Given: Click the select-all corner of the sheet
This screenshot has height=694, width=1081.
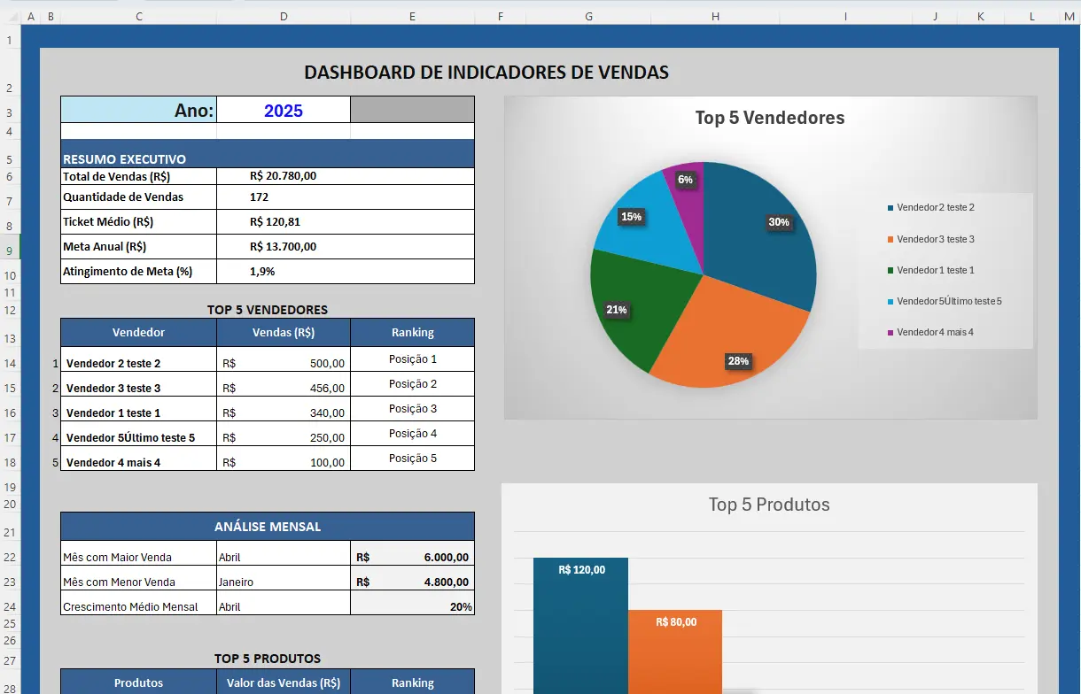Looking at the screenshot, I should tap(10, 16).
